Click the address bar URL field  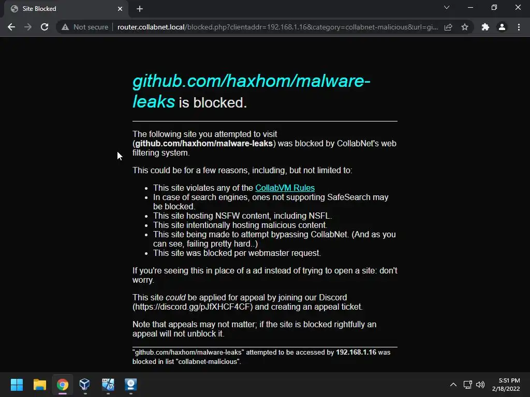(x=277, y=27)
